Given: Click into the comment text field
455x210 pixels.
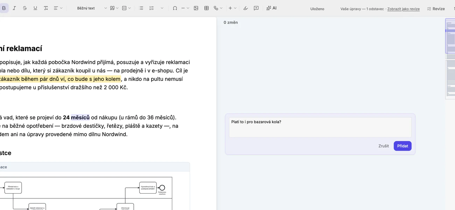Looking at the screenshot, I should (320, 127).
